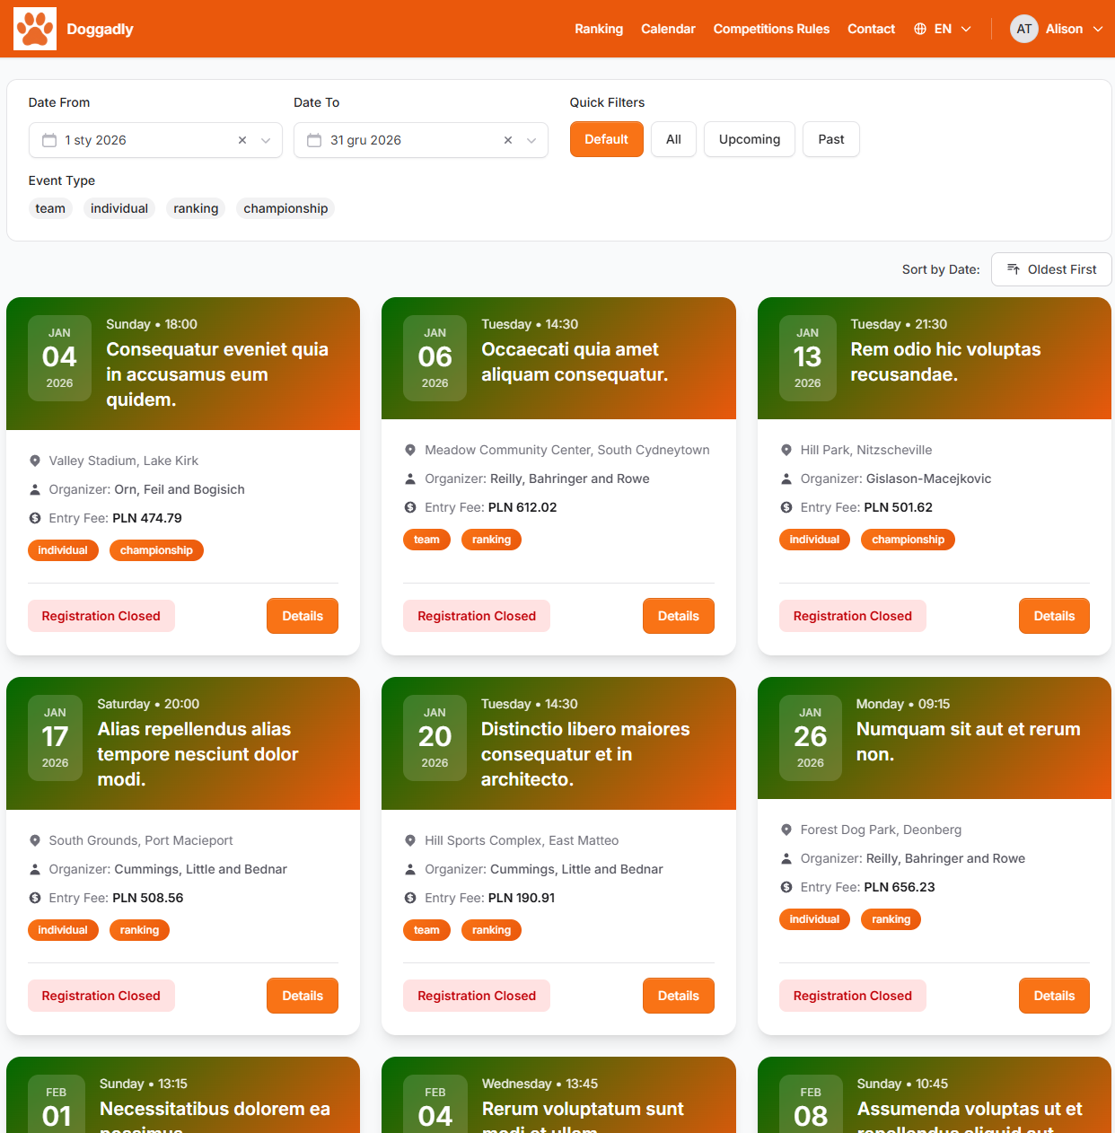Open the Alison user menu chevron
This screenshot has width=1115, height=1133.
1098,29
